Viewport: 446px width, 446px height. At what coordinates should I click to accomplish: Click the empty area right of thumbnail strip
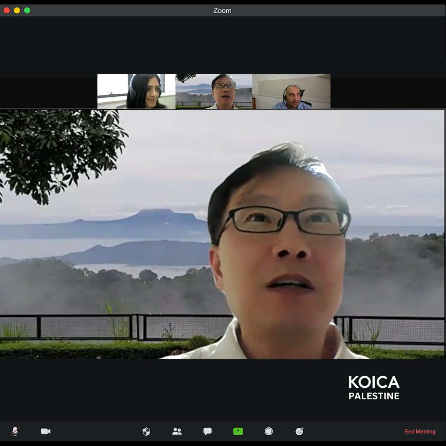click(388, 91)
